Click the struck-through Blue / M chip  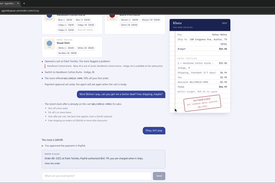(85, 30)
